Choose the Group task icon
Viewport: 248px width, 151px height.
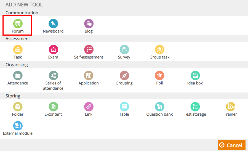coord(160,49)
